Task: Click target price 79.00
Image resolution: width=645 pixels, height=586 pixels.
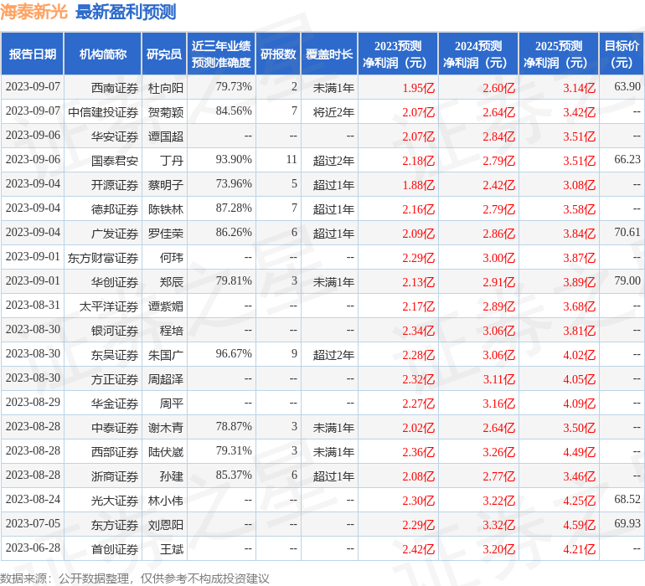Action: [x=627, y=280]
